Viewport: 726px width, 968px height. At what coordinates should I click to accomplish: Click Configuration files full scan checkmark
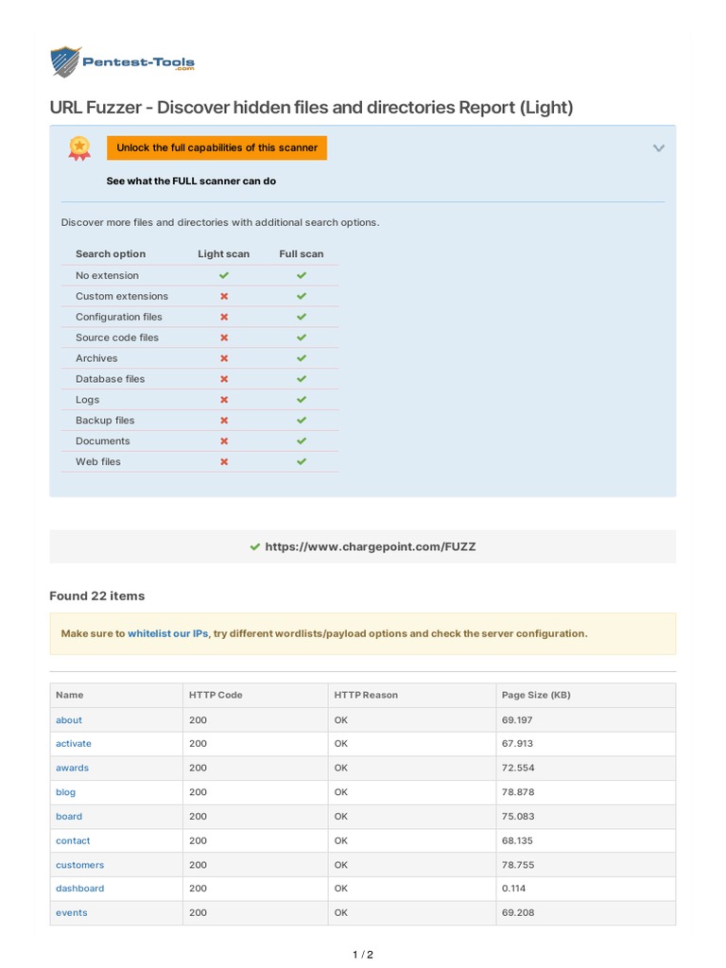[302, 317]
